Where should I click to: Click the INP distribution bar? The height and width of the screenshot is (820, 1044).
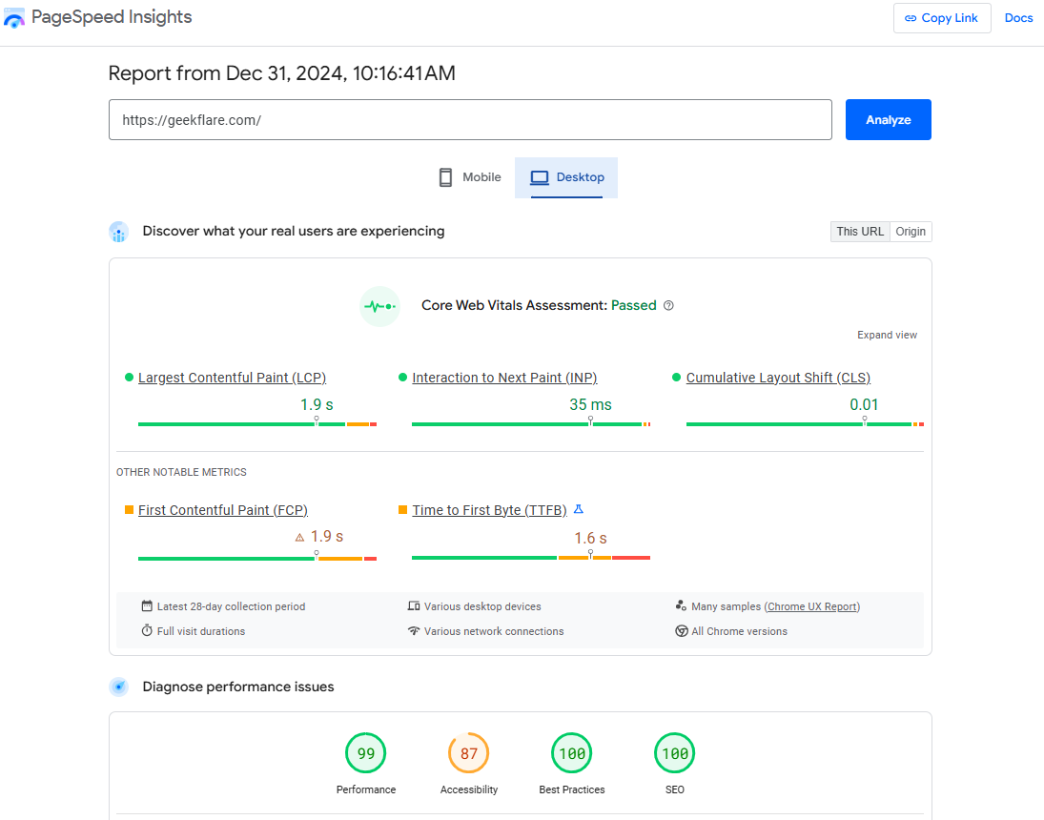531,423
